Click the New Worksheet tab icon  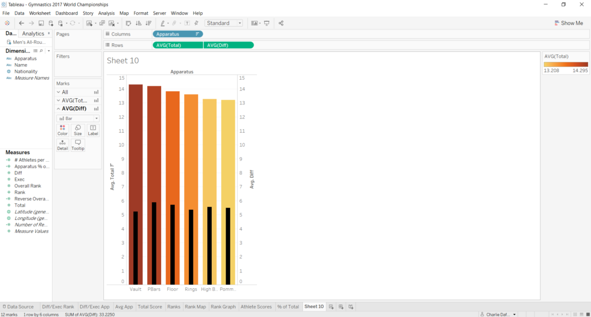pos(331,307)
